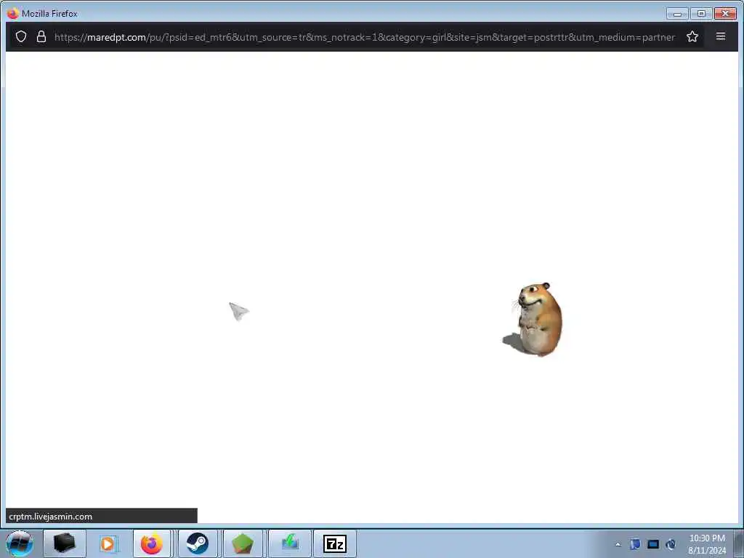Click the paper plane icon on the page
This screenshot has width=744, height=558.
(x=238, y=311)
